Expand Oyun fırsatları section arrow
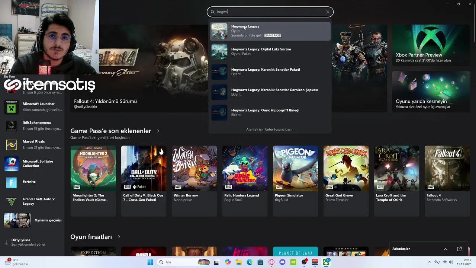 click(x=119, y=237)
